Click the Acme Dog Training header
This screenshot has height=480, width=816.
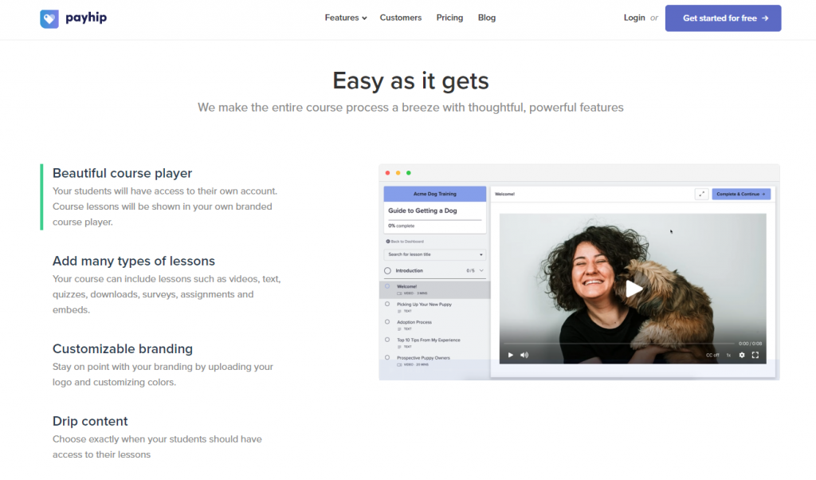click(435, 194)
